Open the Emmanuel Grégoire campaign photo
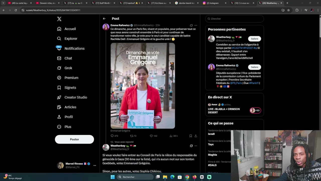321x181 pixels. [x=143, y=86]
